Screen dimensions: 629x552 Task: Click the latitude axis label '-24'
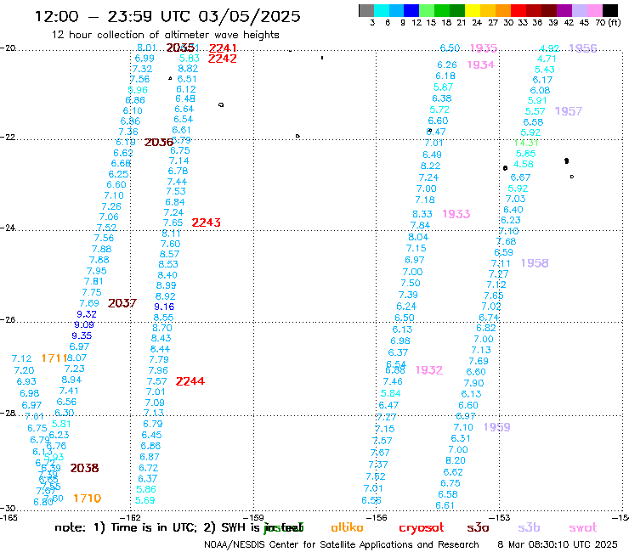click(x=8, y=228)
